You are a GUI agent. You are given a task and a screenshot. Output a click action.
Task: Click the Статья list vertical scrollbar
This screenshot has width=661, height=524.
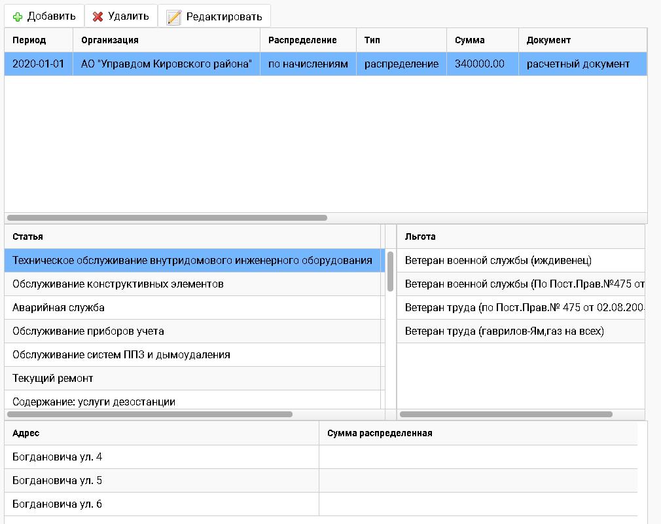point(391,271)
